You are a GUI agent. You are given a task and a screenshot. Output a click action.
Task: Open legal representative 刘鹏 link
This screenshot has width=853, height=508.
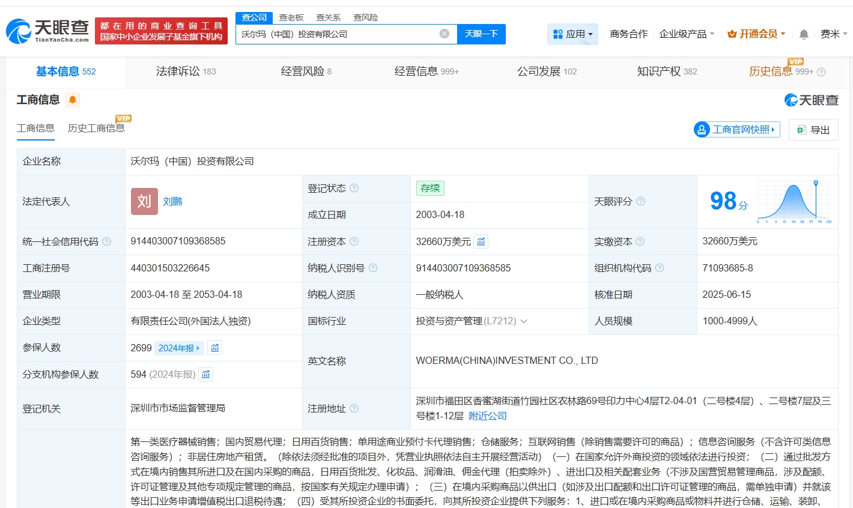click(172, 202)
